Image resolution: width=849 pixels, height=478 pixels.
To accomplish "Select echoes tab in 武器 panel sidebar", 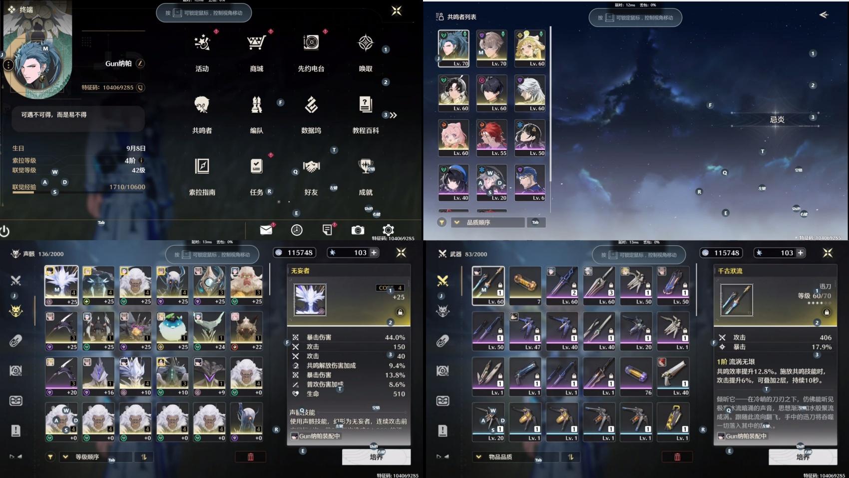I will click(442, 311).
